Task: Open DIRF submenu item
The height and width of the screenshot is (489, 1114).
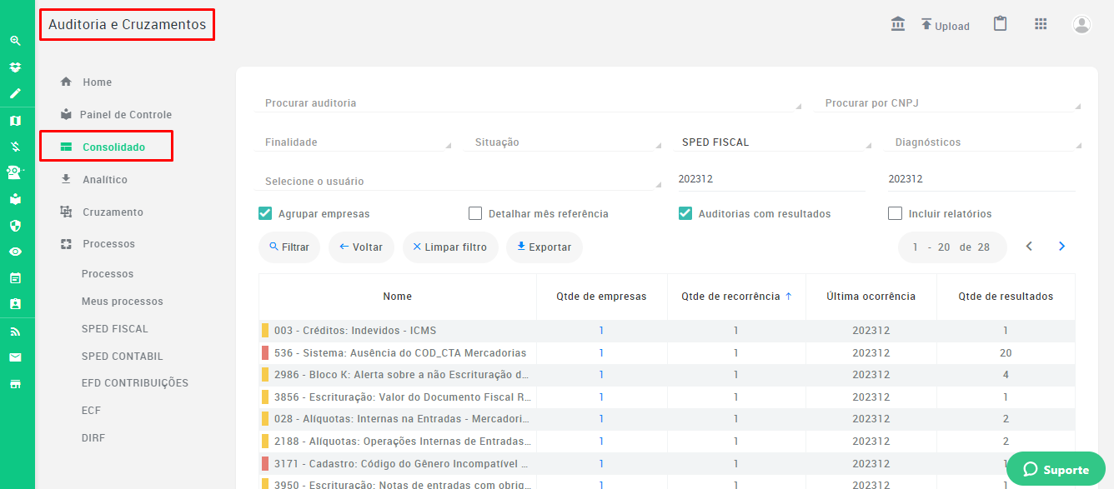Action: click(x=93, y=438)
